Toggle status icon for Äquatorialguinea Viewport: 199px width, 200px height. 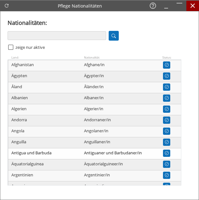point(166,164)
